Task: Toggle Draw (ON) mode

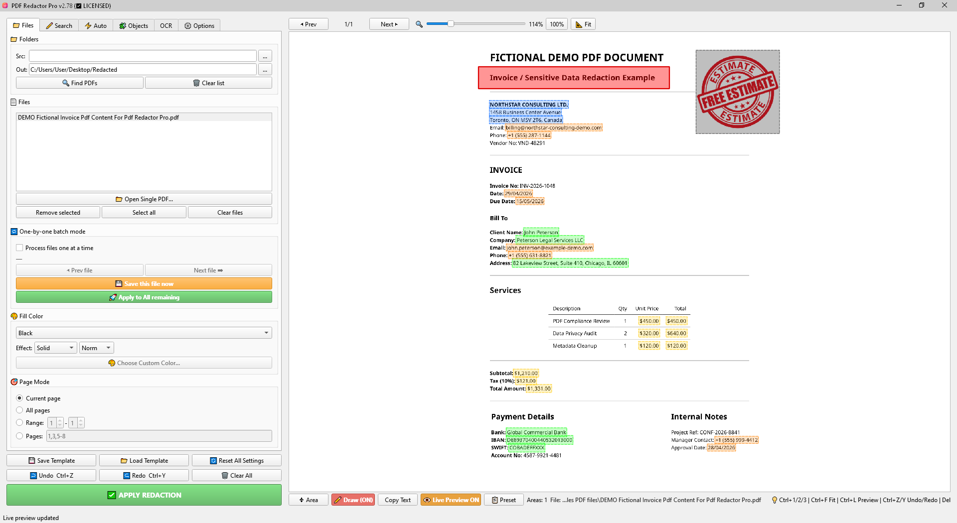Action: [x=353, y=500]
